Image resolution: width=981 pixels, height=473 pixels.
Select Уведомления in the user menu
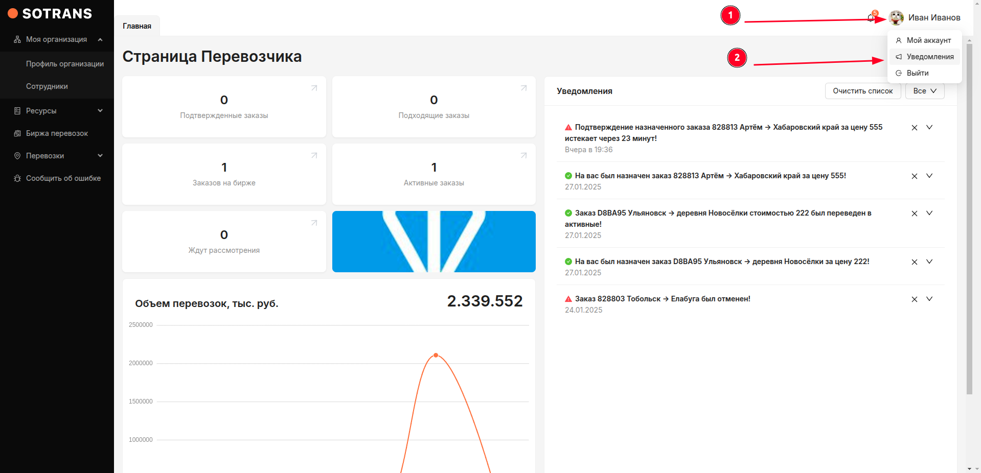tap(929, 57)
